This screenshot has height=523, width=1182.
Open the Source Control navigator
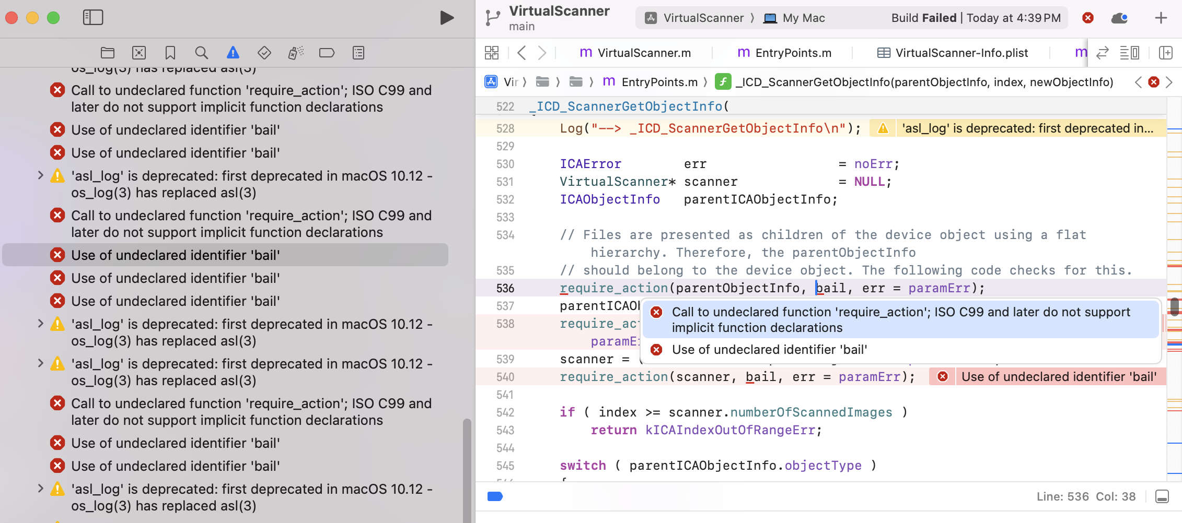139,53
